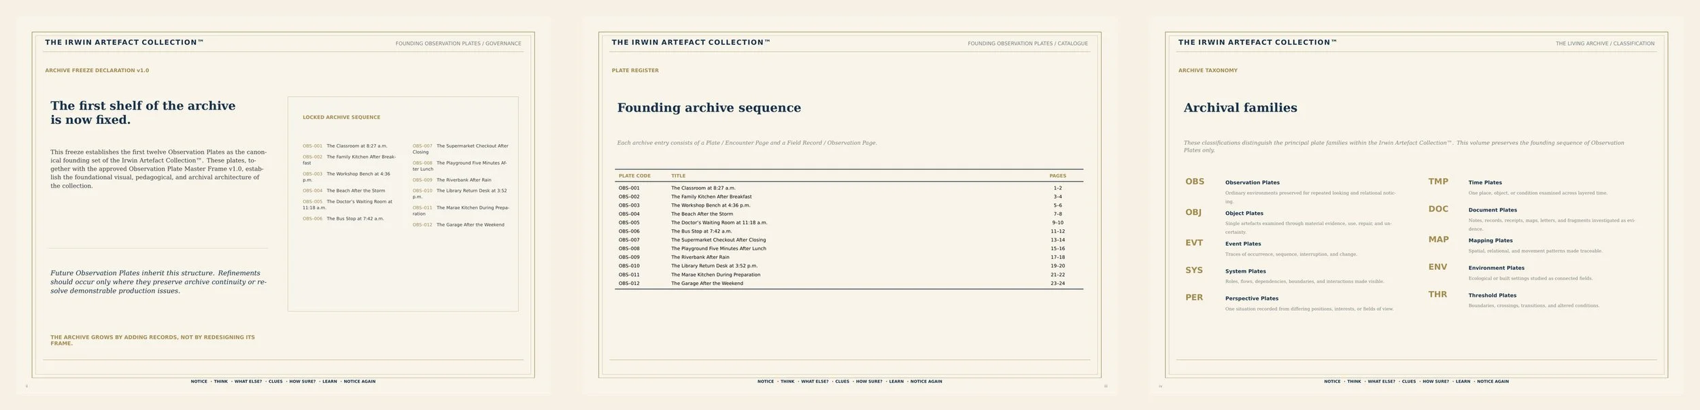The width and height of the screenshot is (1700, 410).
Task: Click the 'TMP' family code
Action: point(1438,182)
